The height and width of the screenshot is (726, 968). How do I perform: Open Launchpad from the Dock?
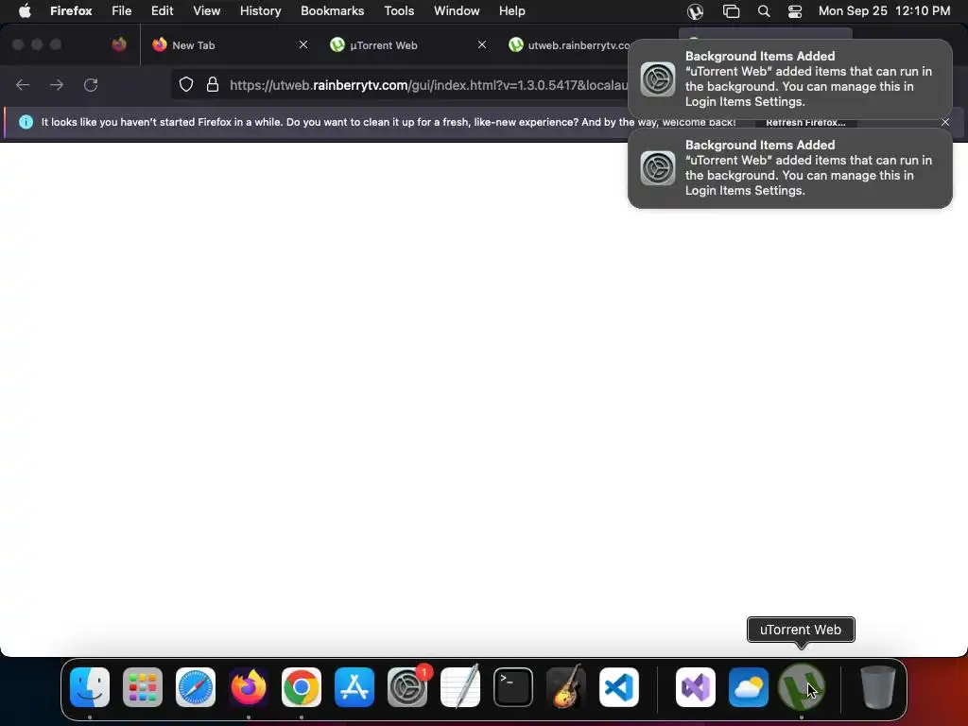(143, 687)
